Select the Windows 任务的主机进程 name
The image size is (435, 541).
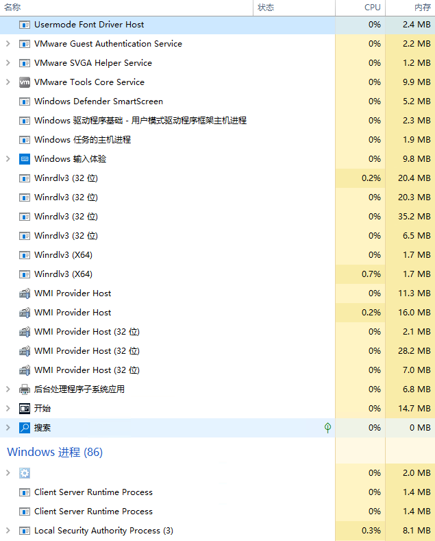tap(82, 140)
